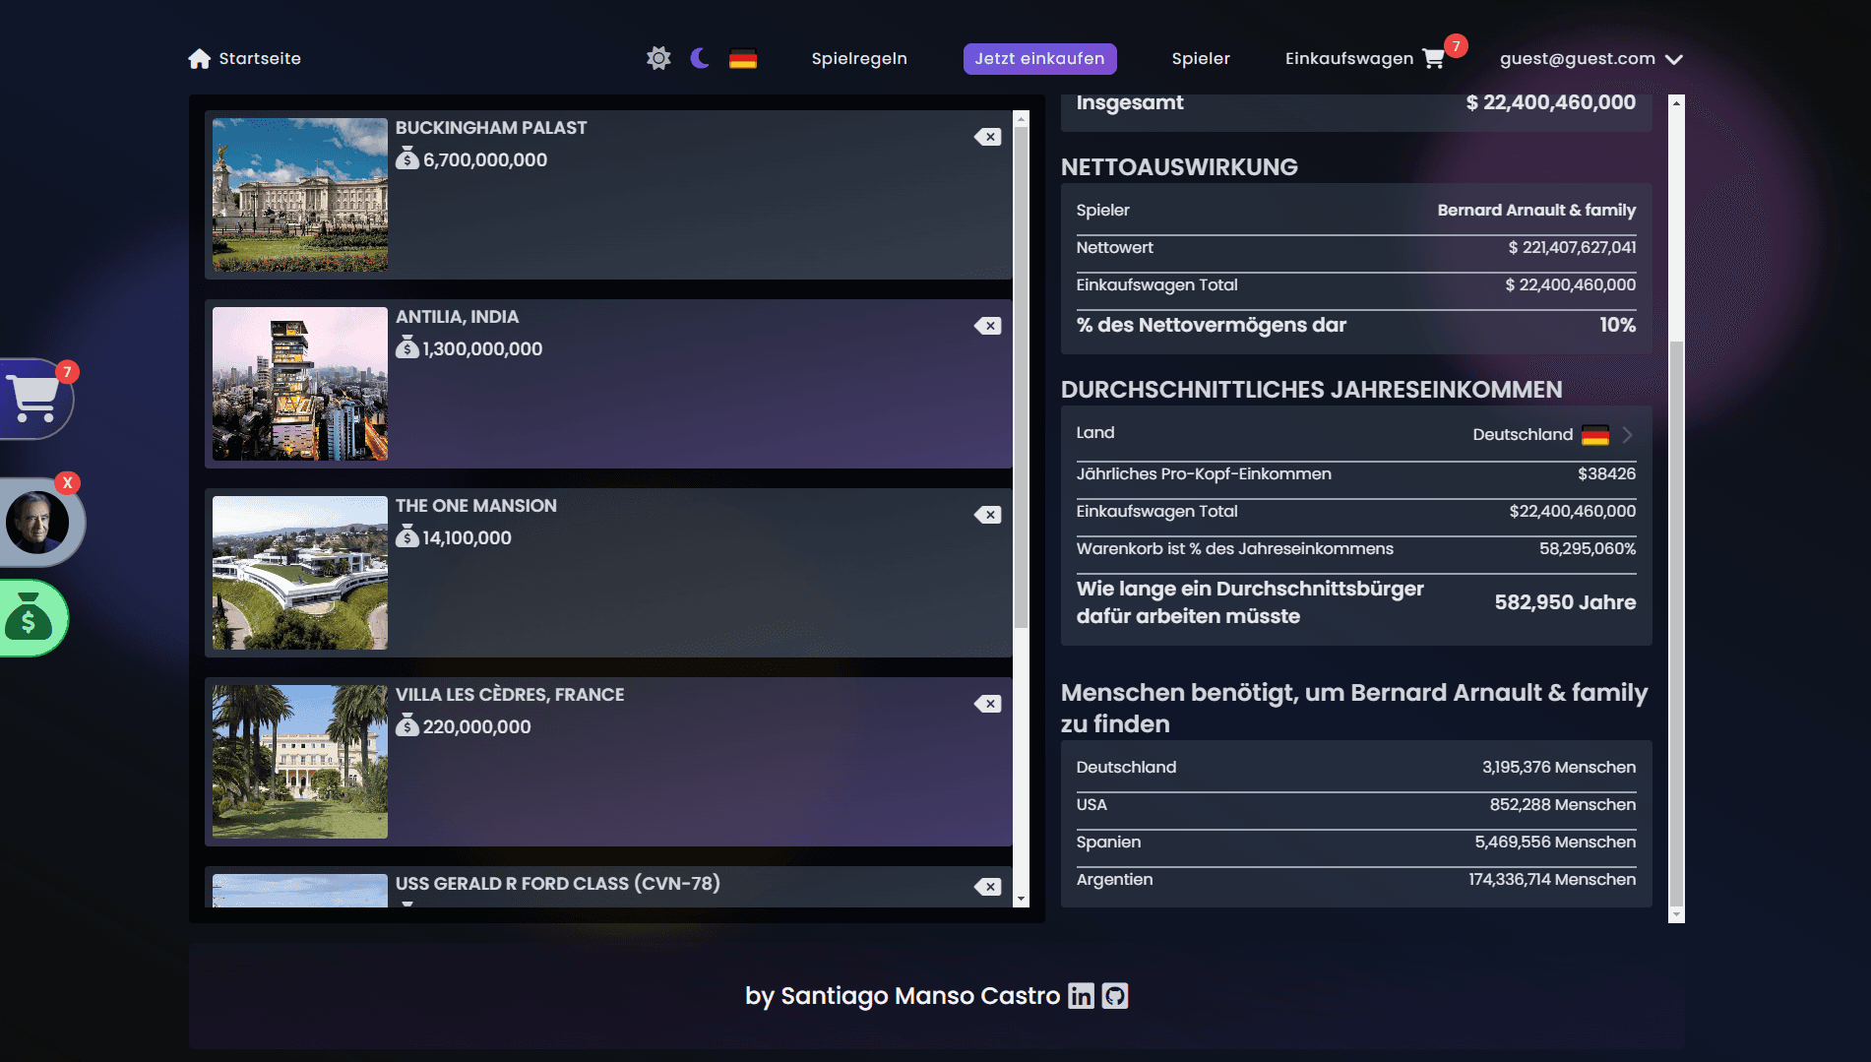Click the summary panel scrollbar up arrow
This screenshot has width=1871, height=1062.
(x=1676, y=102)
